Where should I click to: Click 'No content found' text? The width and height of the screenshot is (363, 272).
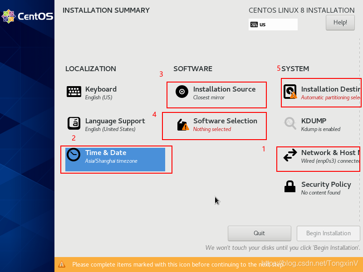click(321, 193)
